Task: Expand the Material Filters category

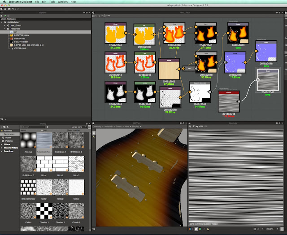Action: [x=11, y=147]
